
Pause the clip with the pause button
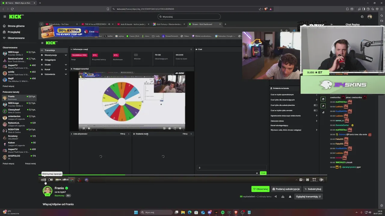click(x=45, y=180)
